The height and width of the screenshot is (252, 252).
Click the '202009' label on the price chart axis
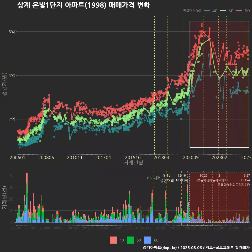[x=191, y=157]
